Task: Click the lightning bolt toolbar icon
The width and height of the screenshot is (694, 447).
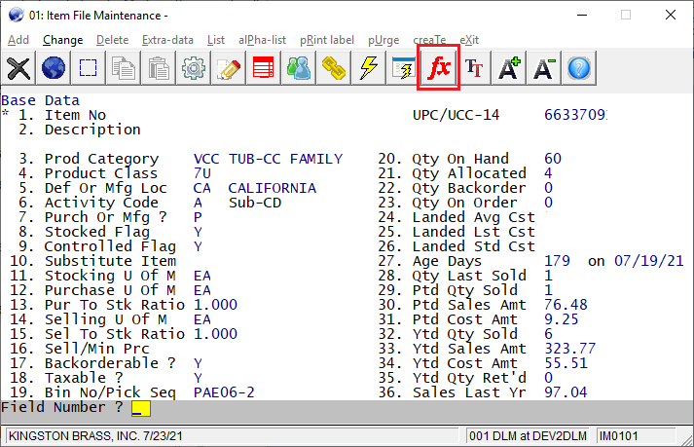Action: pyautogui.click(x=368, y=68)
